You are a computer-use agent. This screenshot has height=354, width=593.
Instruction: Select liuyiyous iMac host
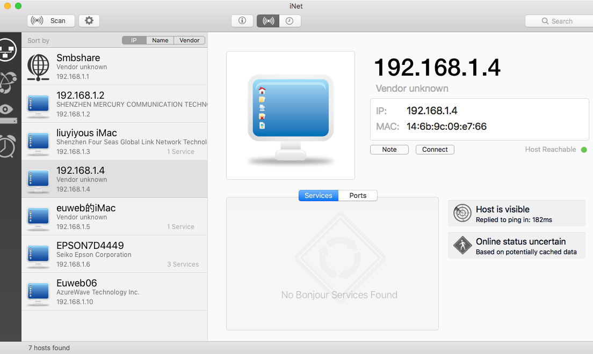pyautogui.click(x=114, y=142)
